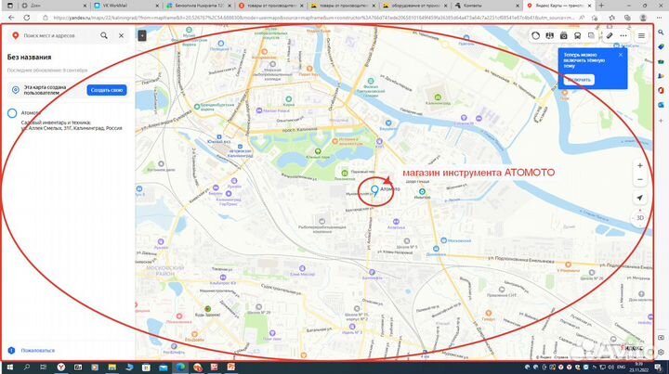Viewport: 669px width, 374px height.
Task: Collapse the left side panel with the arrow
Action: [142, 36]
